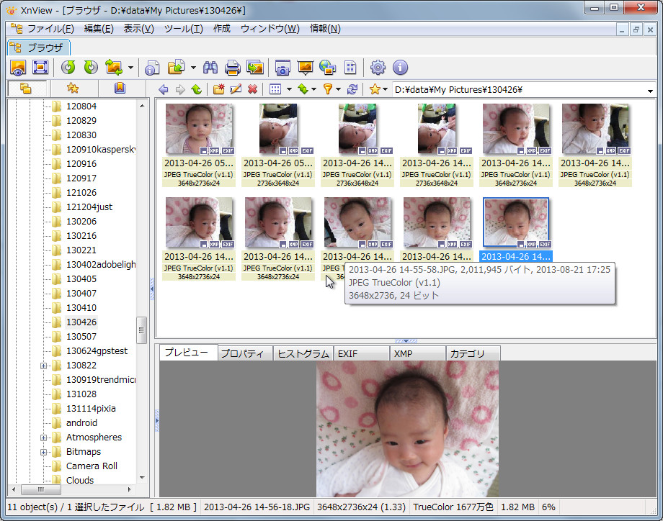Expand the 130822 folder node
Viewport: 663px width, 521px height.
pos(43,365)
